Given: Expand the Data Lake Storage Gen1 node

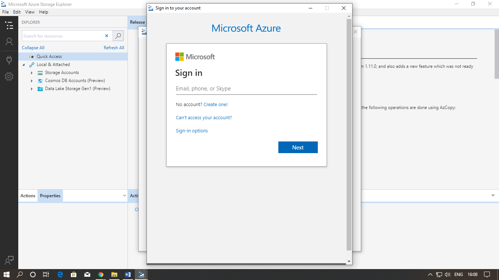Looking at the screenshot, I should pos(32,89).
